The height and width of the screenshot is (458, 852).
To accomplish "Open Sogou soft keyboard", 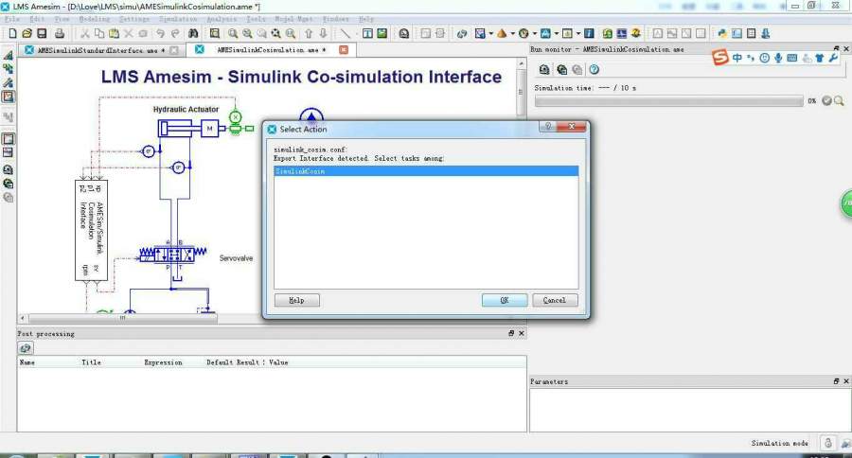I will (791, 58).
